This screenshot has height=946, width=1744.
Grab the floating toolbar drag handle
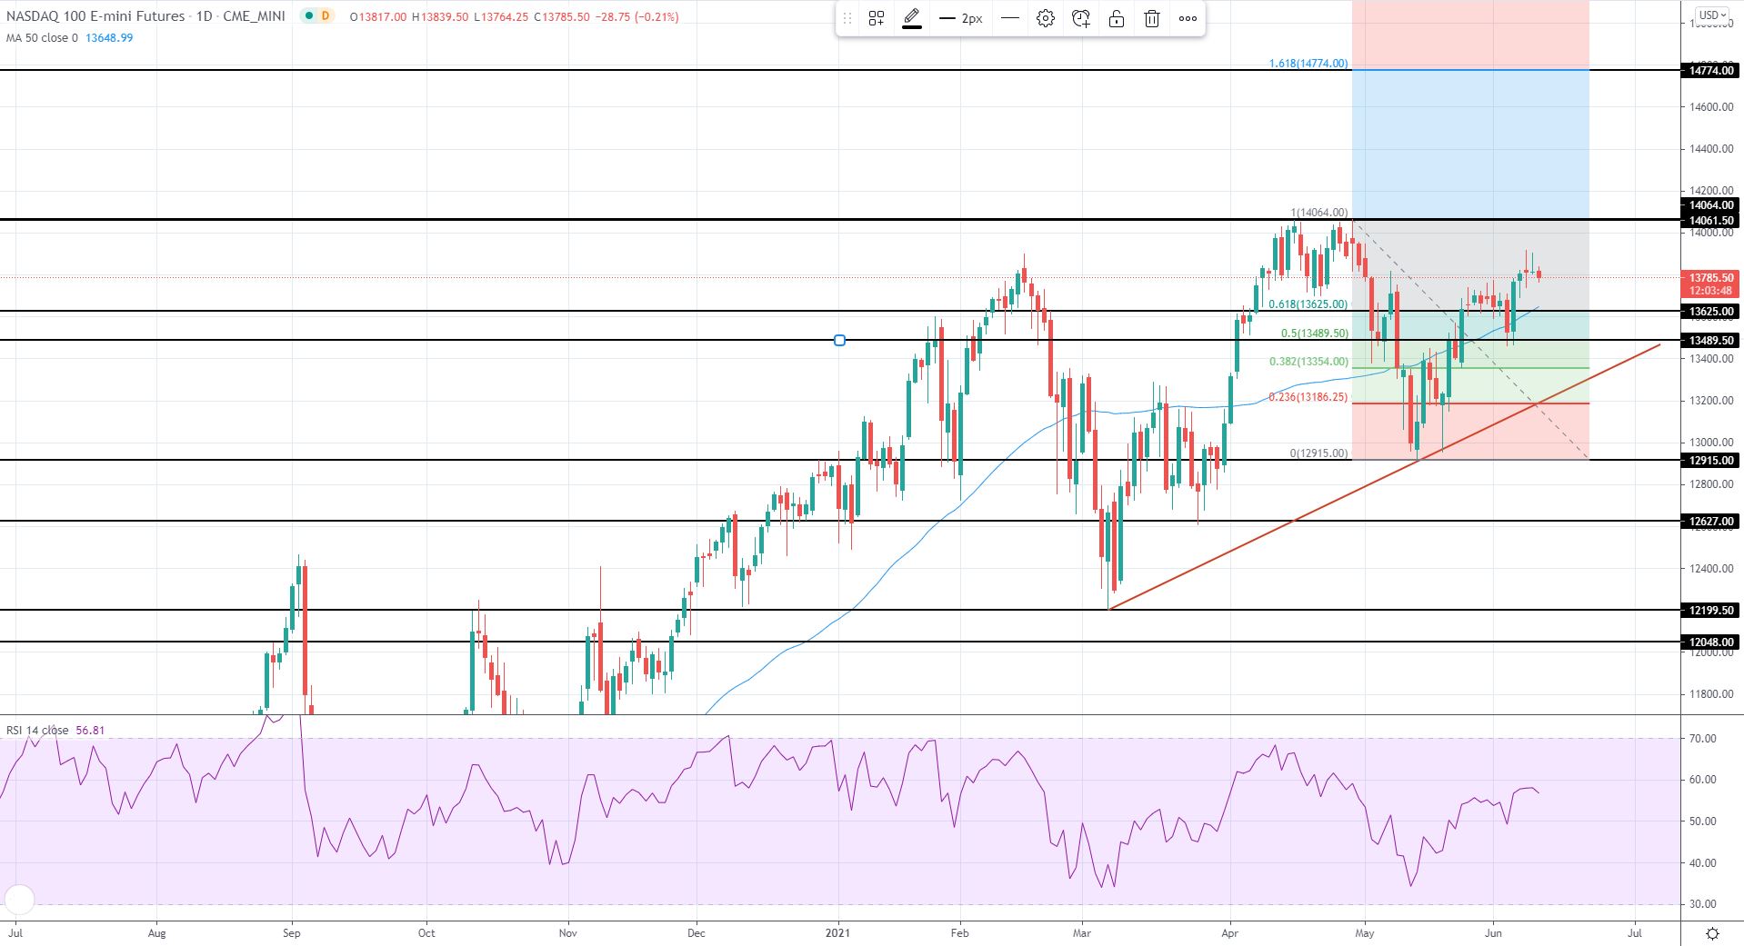pyautogui.click(x=847, y=18)
